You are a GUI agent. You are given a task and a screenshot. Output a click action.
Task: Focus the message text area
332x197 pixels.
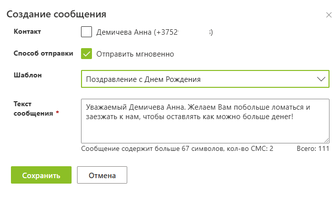click(205, 121)
